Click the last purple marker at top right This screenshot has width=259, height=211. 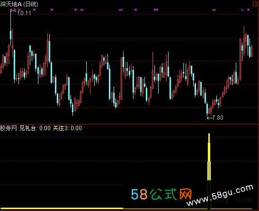[x=248, y=10]
